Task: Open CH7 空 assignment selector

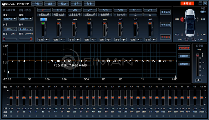Action: coord(136,14)
